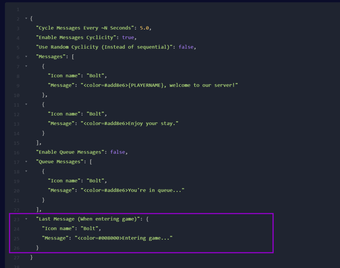Image resolution: width=340 pixels, height=268 pixels.
Task: Click the "Message" key on line 20
Action: [x=61, y=190]
